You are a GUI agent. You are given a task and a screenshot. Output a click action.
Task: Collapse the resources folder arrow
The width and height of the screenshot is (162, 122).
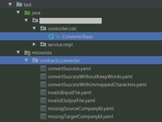[x=18, y=52]
